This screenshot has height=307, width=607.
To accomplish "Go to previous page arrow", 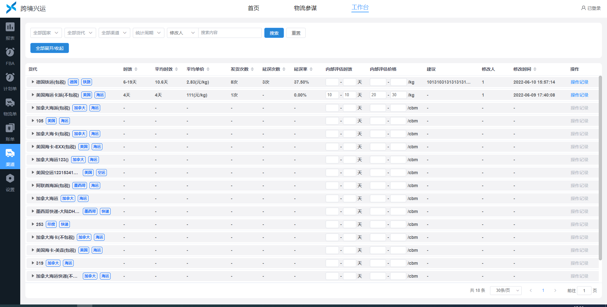I will pyautogui.click(x=531, y=290).
